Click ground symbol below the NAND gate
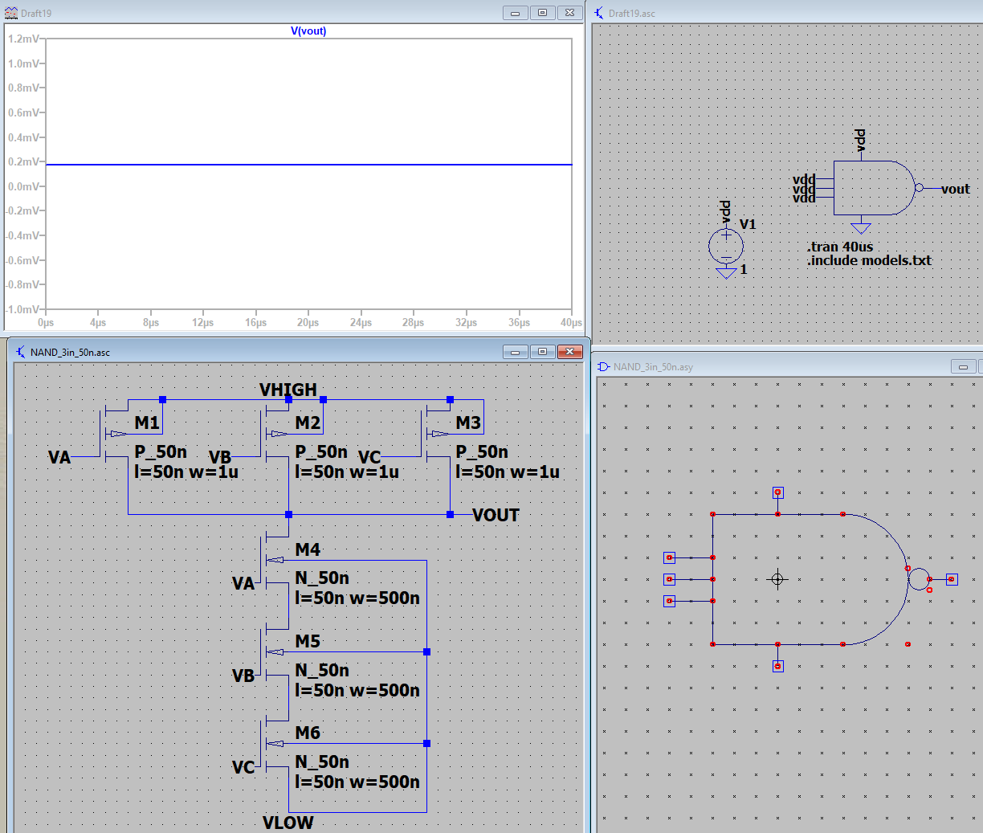 pos(860,227)
